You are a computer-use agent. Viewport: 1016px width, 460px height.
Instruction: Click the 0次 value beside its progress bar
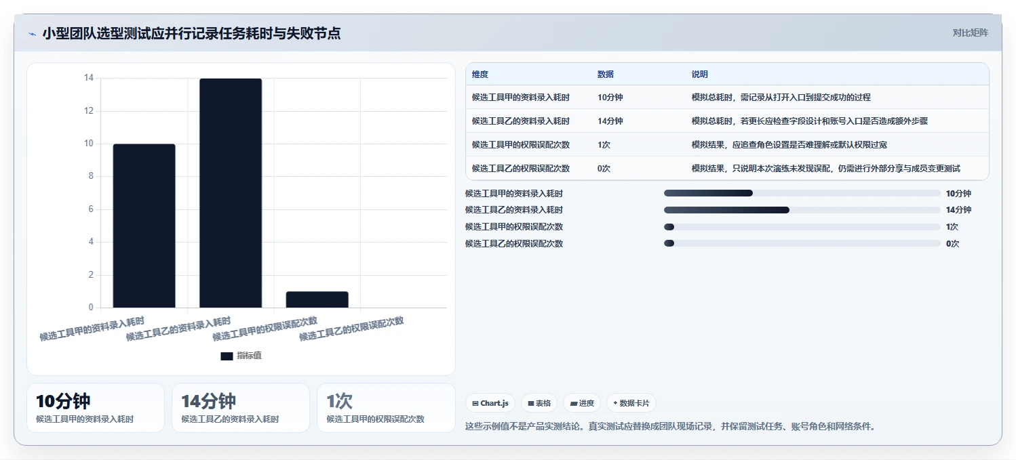coord(952,244)
